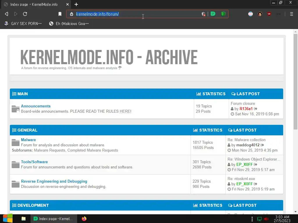
Task: Go back with the browser back arrow
Action: (x=6, y=14)
